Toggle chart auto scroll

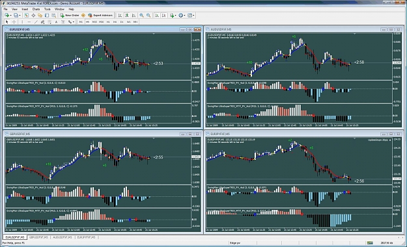pyautogui.click(x=157, y=16)
